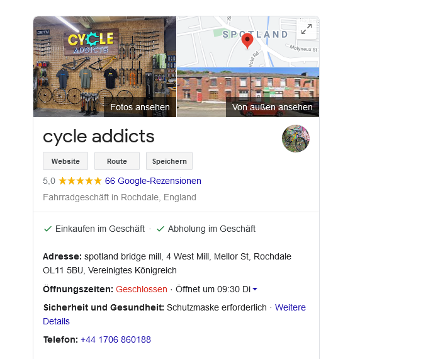Click the red Geschlossen status text
Screen dimensions: 428x359
tap(142, 289)
